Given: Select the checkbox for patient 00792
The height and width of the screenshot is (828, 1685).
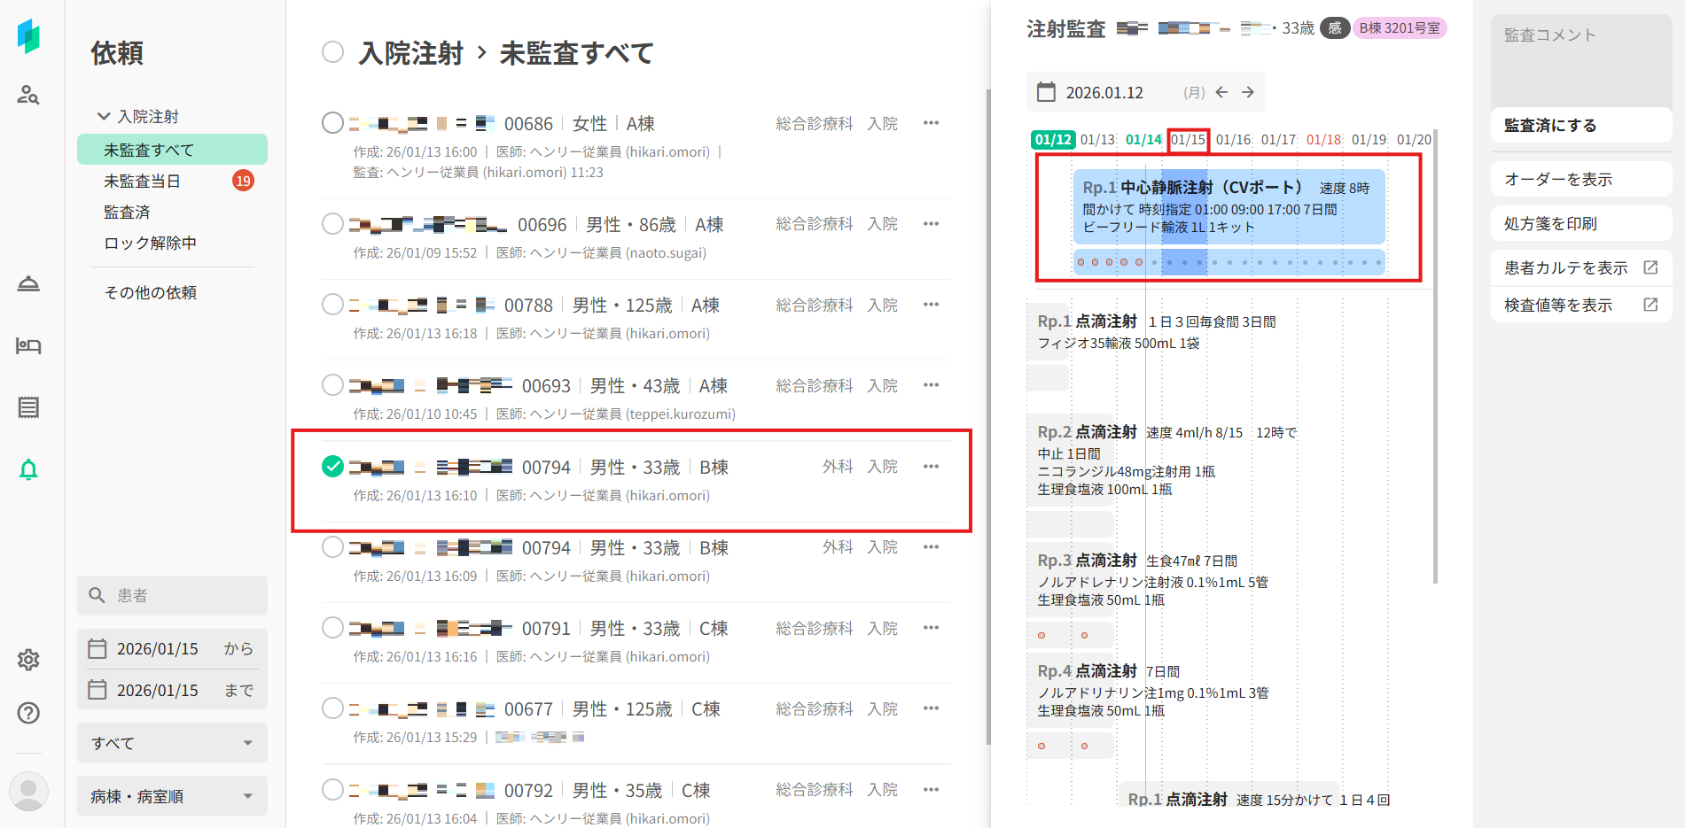Looking at the screenshot, I should [332, 790].
